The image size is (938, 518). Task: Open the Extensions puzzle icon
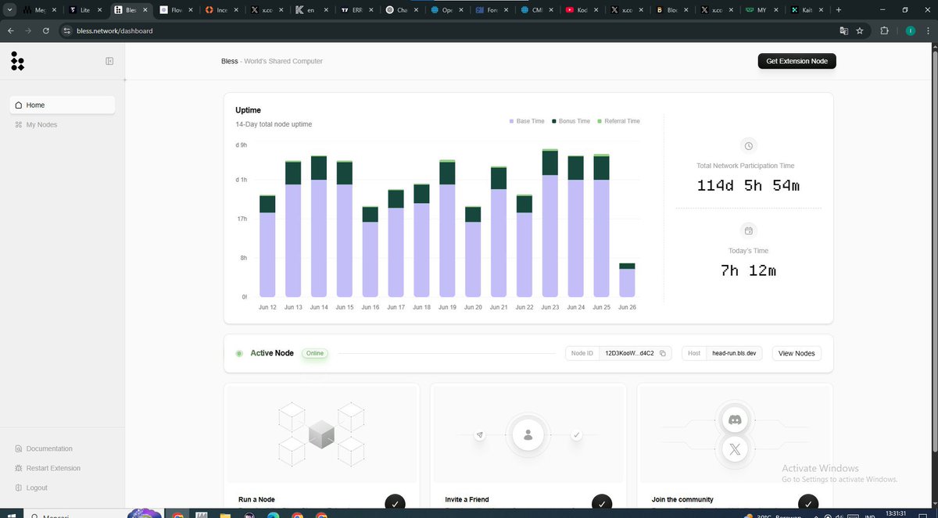tap(885, 30)
